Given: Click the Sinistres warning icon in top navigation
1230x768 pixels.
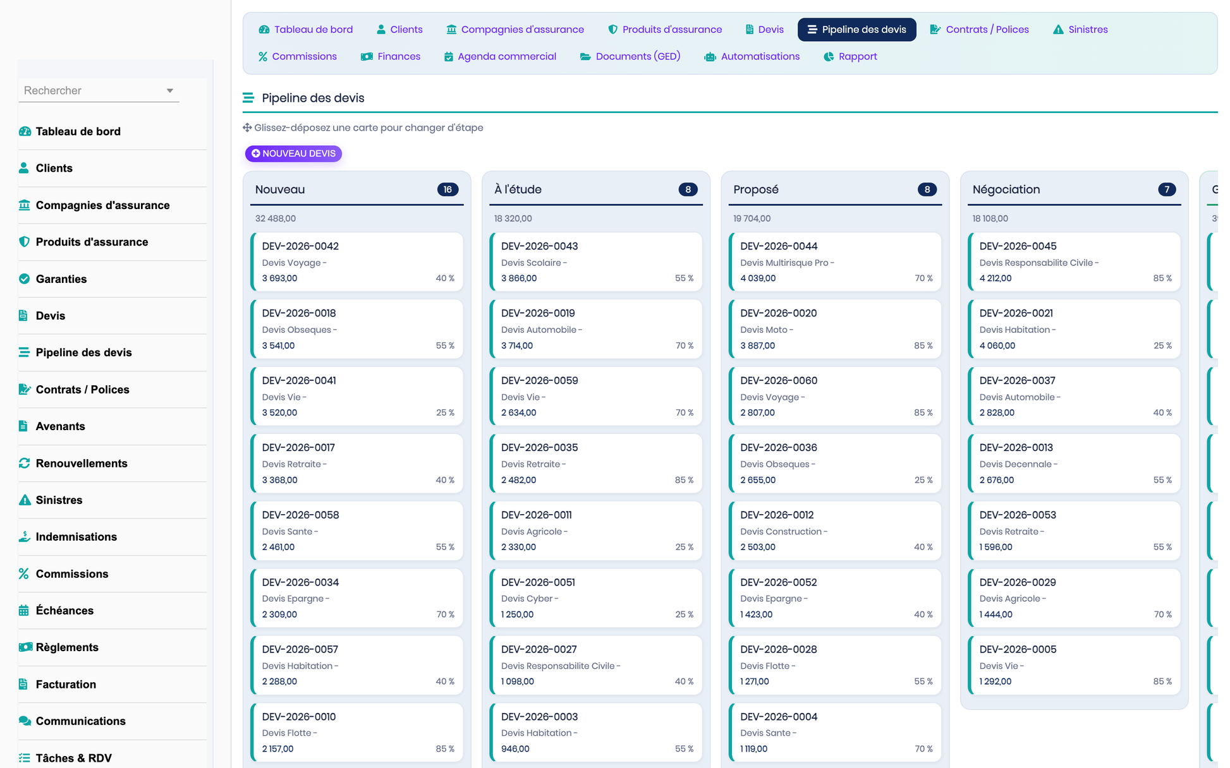Looking at the screenshot, I should [1058, 29].
